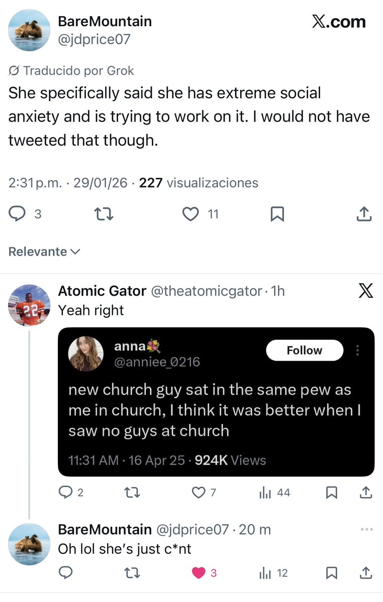Share Atomic Gator's comment
Screen dimensions: 383x602
366,493
